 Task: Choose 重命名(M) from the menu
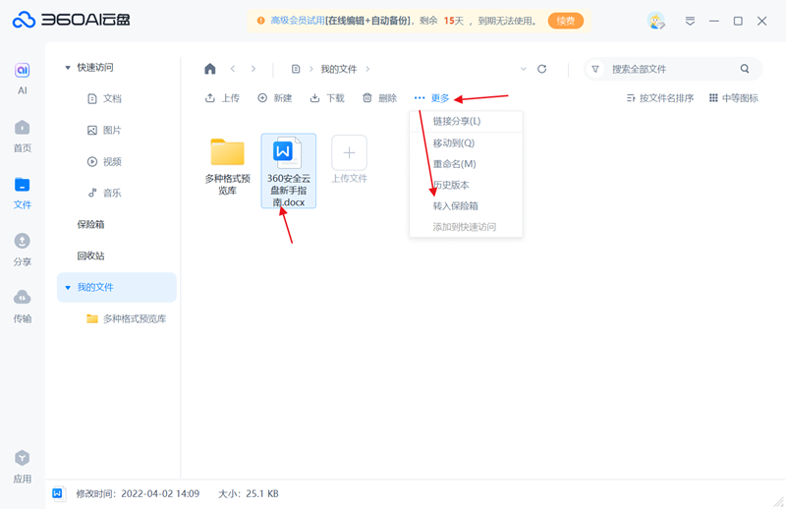coord(466,164)
